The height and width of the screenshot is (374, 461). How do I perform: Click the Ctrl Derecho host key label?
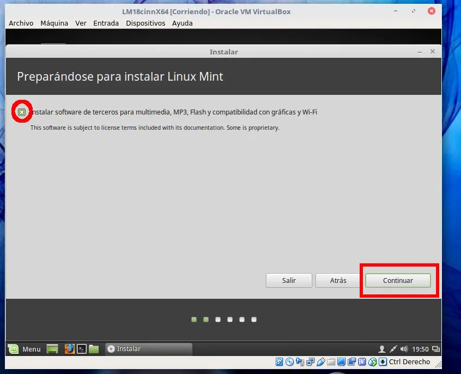pos(409,361)
